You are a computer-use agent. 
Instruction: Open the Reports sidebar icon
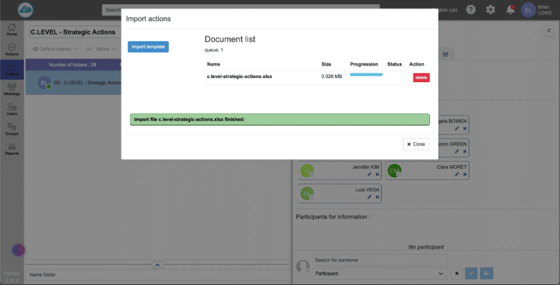12,149
